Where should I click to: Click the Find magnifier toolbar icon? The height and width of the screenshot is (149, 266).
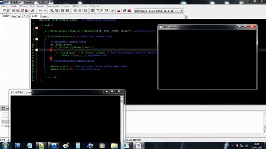pyautogui.click(x=52, y=11)
